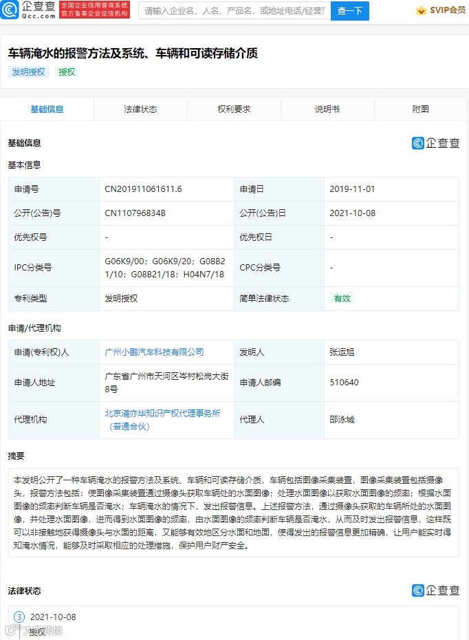Click publication number CN110796834B
This screenshot has width=469, height=640.
135,213
